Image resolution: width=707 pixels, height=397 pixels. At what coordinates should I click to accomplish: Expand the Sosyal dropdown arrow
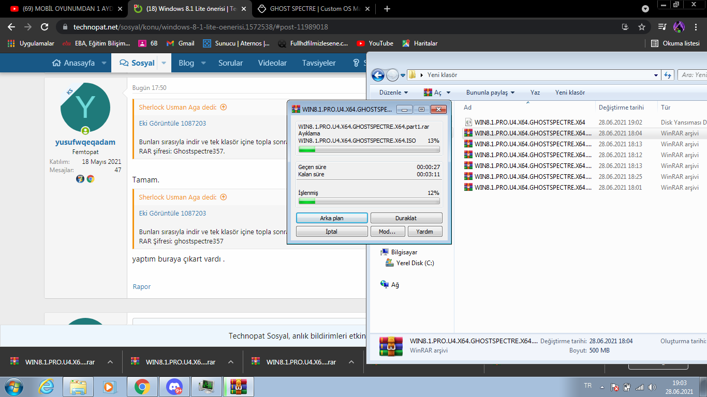tap(164, 63)
